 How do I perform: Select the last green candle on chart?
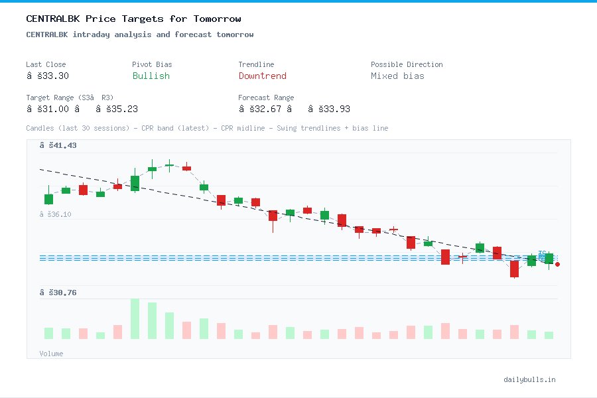click(549, 260)
